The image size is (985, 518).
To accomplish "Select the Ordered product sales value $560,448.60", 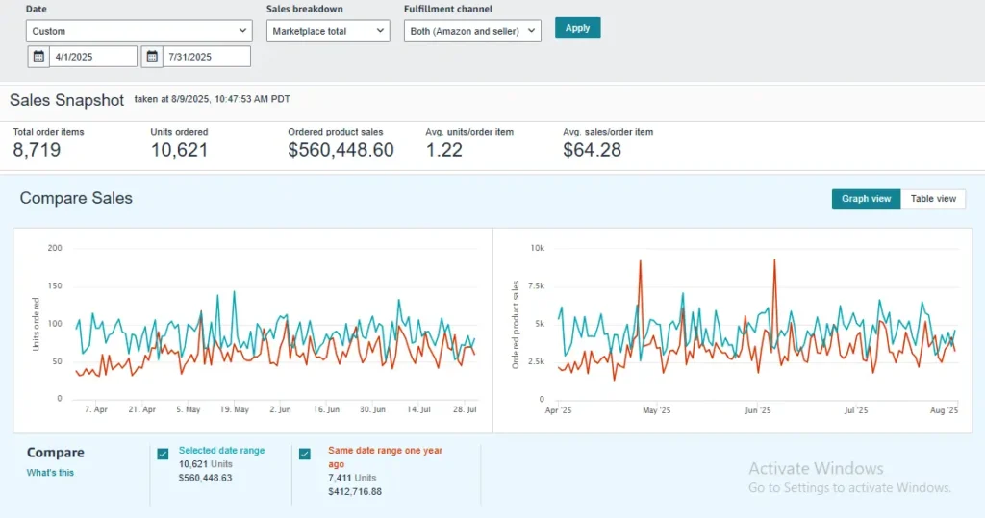I will point(341,150).
